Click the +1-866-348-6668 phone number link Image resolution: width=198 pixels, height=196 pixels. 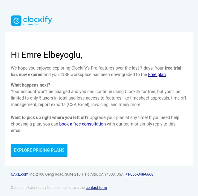pyautogui.click(x=139, y=174)
